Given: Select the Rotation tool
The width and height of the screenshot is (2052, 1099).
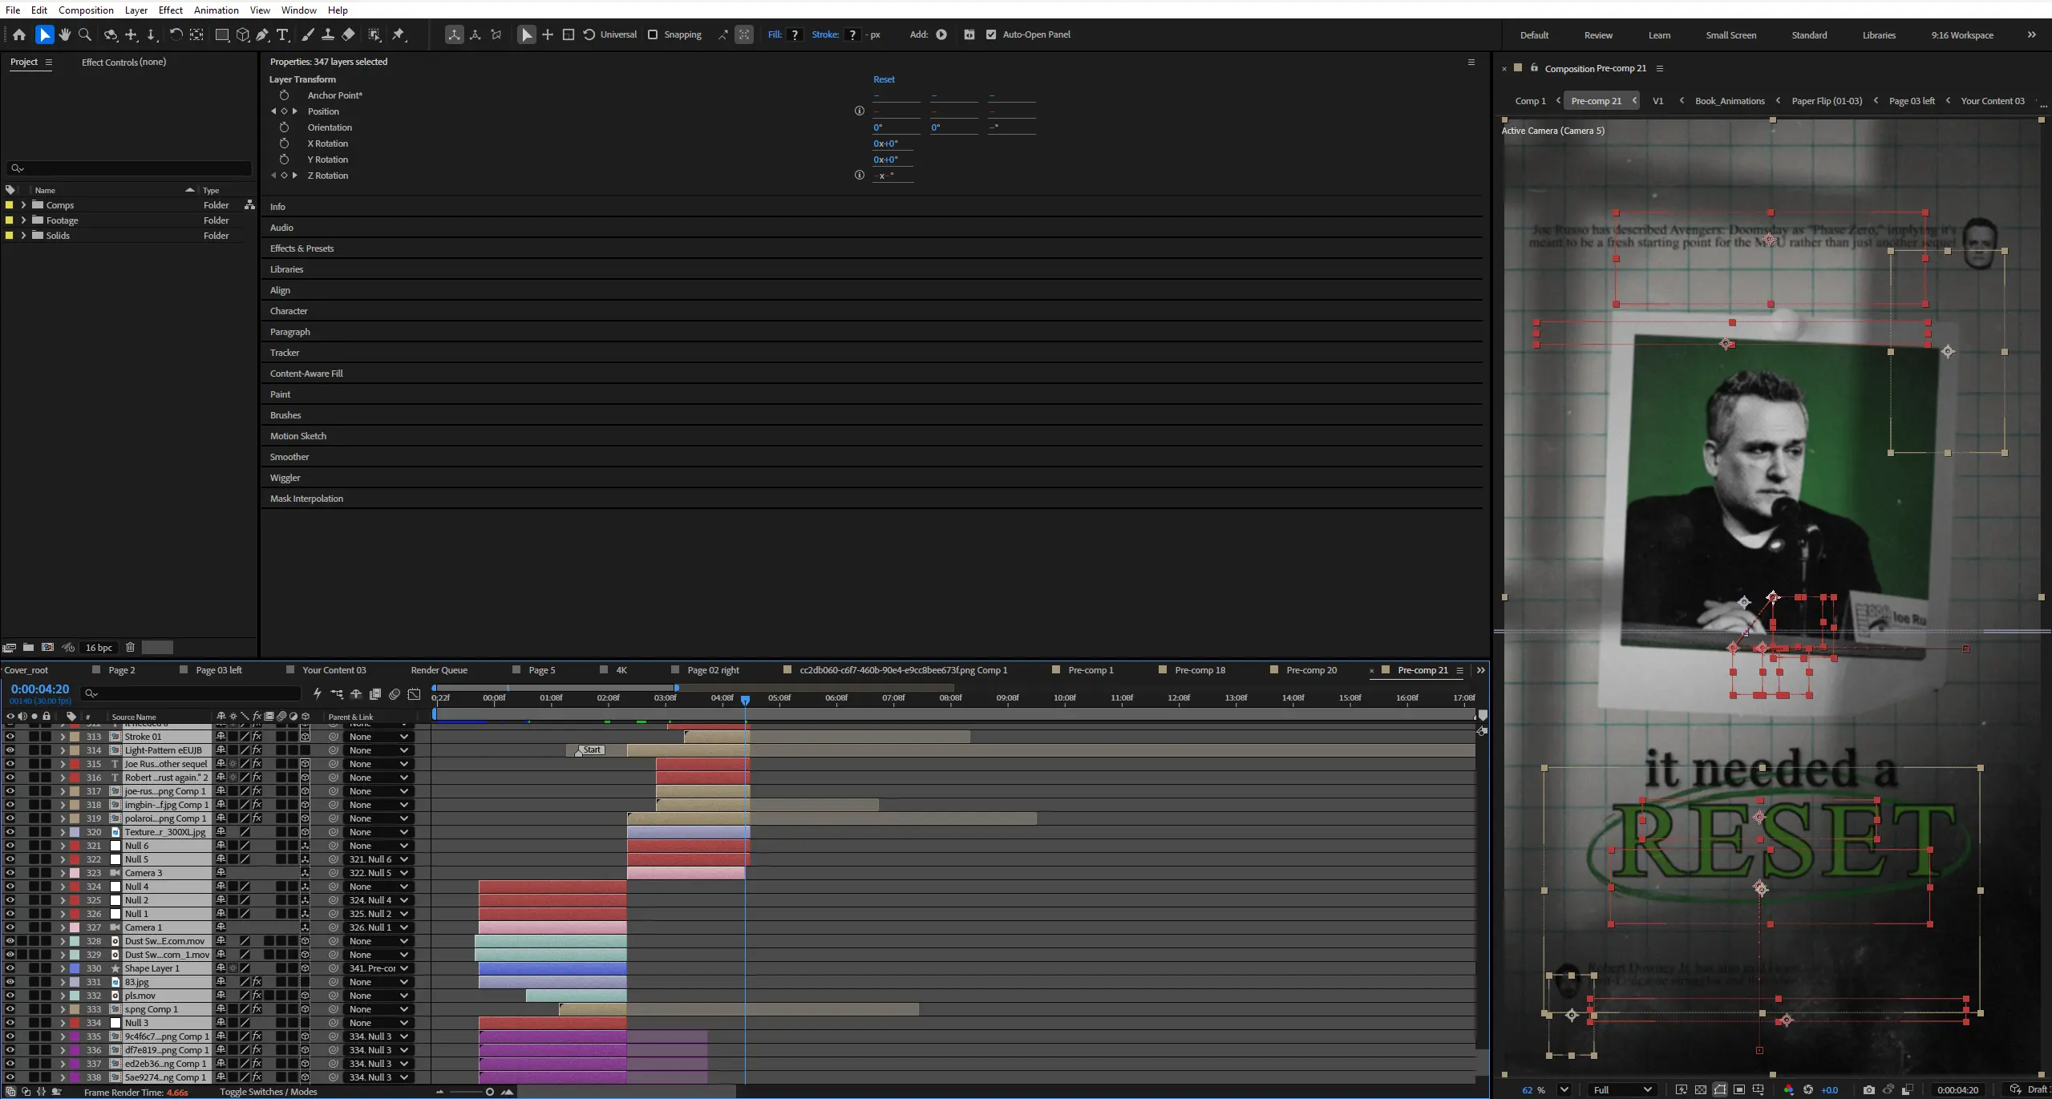Looking at the screenshot, I should point(176,34).
